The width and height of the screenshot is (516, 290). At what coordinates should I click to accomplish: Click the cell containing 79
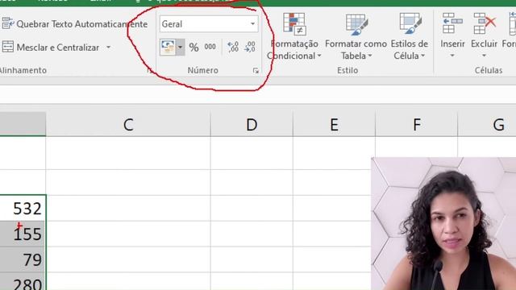coord(23,259)
